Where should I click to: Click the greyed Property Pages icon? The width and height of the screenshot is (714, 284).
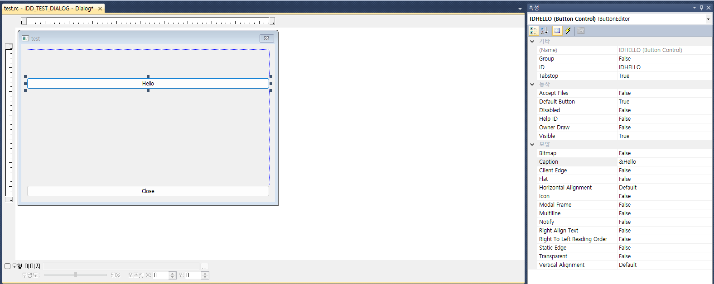tap(581, 31)
